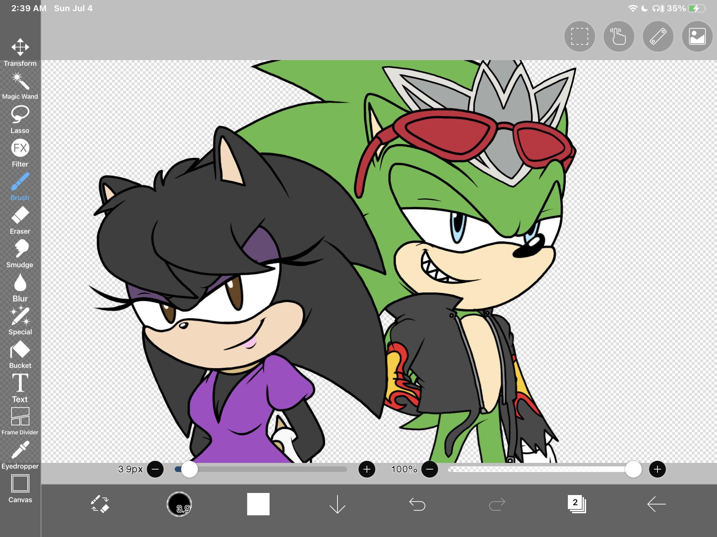Select the Special pen tool
Viewport: 717px width, 537px height.
pyautogui.click(x=20, y=316)
